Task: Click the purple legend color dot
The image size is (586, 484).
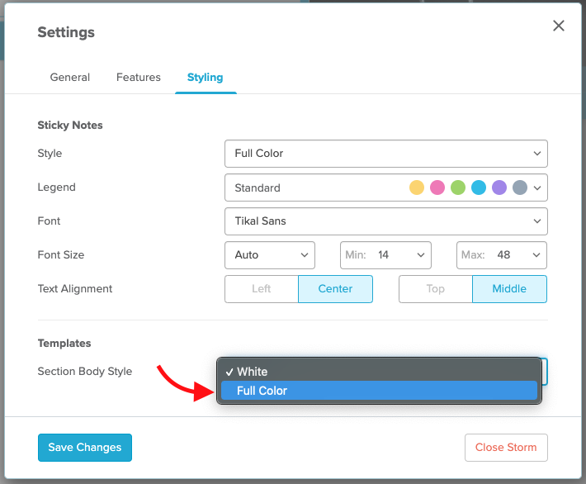Action: point(499,187)
